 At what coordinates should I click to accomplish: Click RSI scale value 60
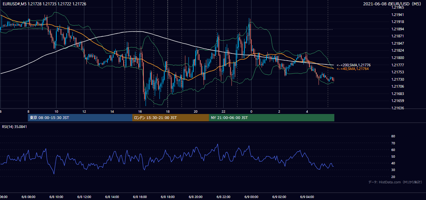pyautogui.click(x=393, y=150)
